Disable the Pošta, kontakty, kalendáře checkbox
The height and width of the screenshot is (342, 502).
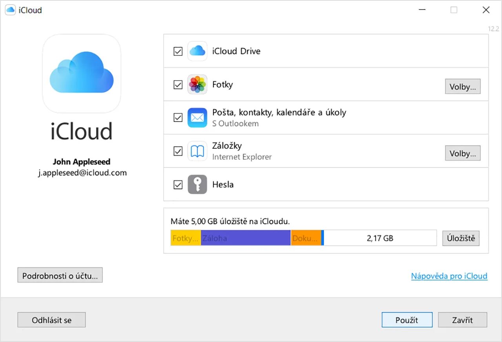tap(178, 118)
